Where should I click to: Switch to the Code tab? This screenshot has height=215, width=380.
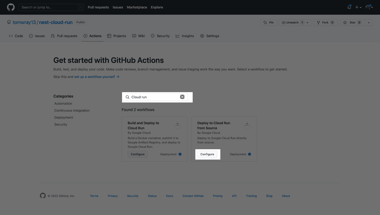coord(16,36)
